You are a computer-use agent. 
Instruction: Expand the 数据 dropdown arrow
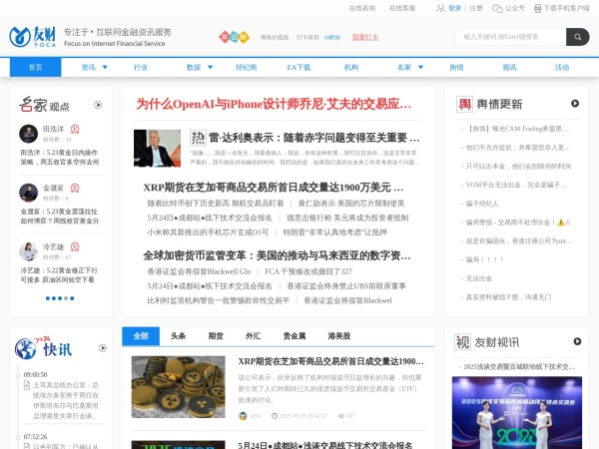pos(210,67)
